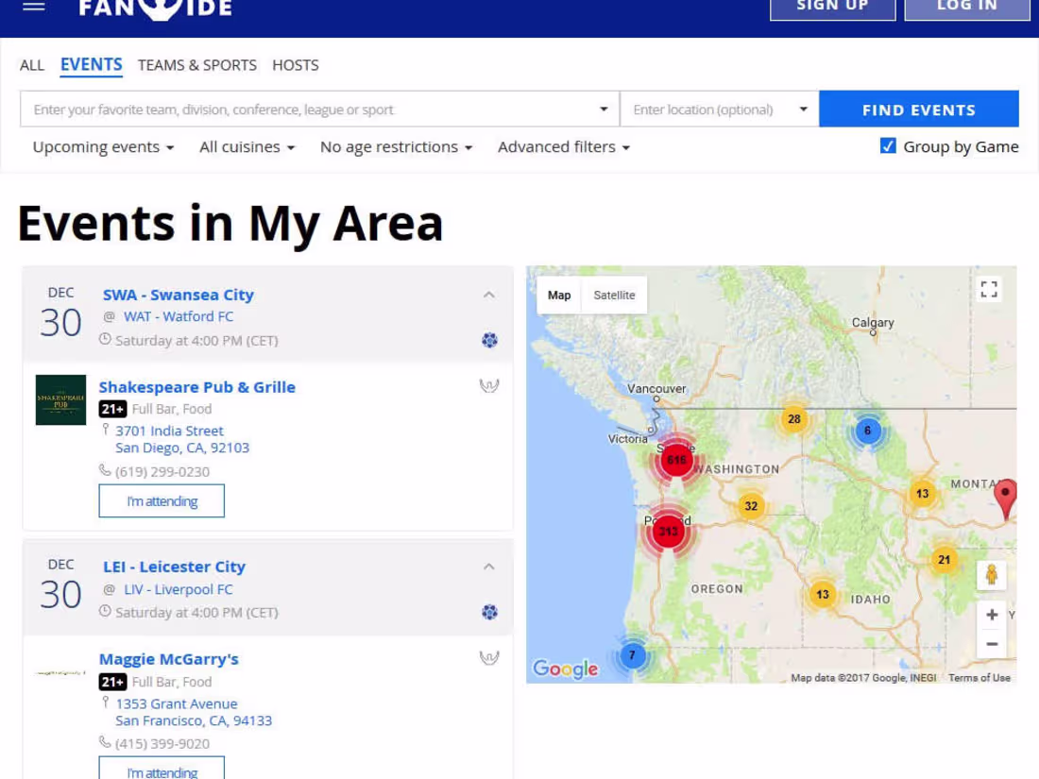
Task: Open the LEI - Leicester City link
Action: click(175, 567)
